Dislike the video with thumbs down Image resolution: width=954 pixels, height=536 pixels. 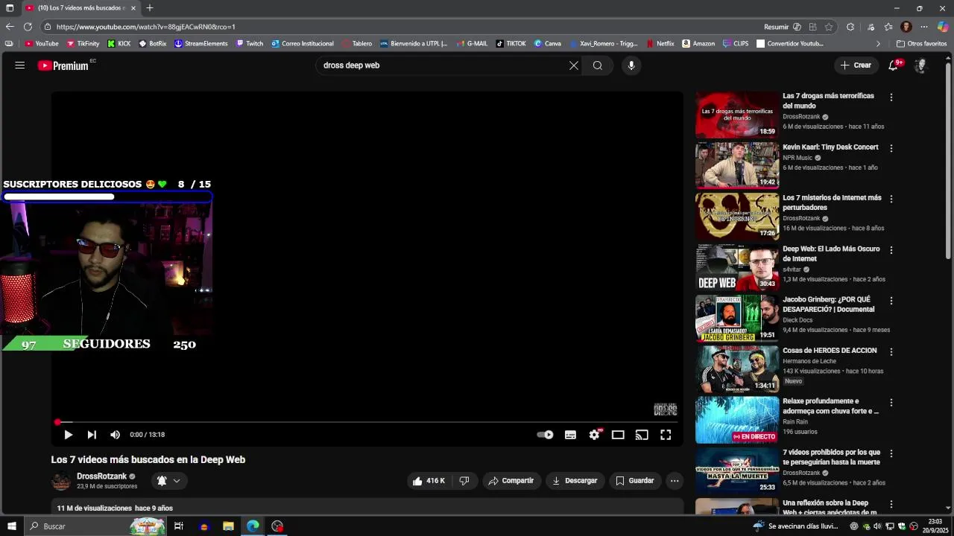point(464,481)
